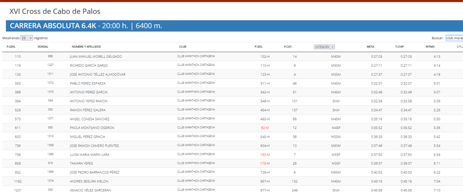Click the M50M category cell

pyautogui.click(x=336, y=65)
